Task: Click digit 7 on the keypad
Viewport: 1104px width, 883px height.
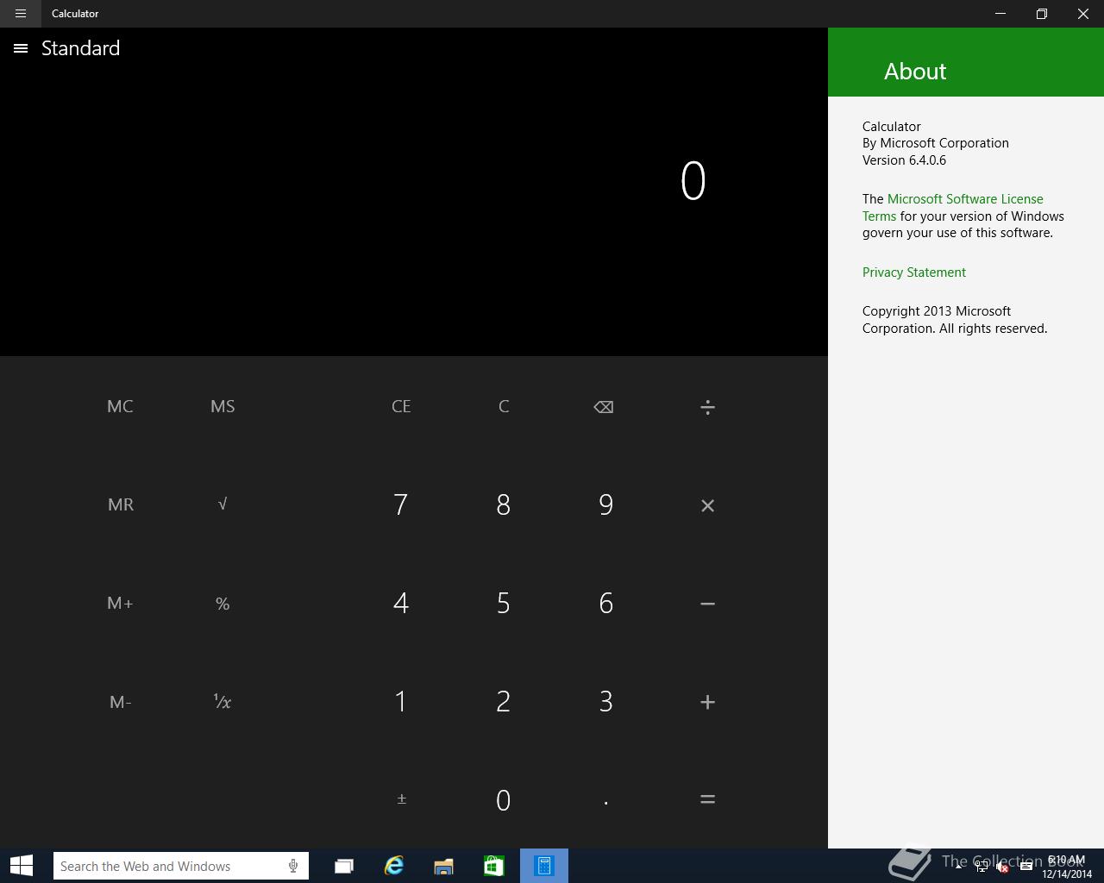Action: pyautogui.click(x=400, y=504)
